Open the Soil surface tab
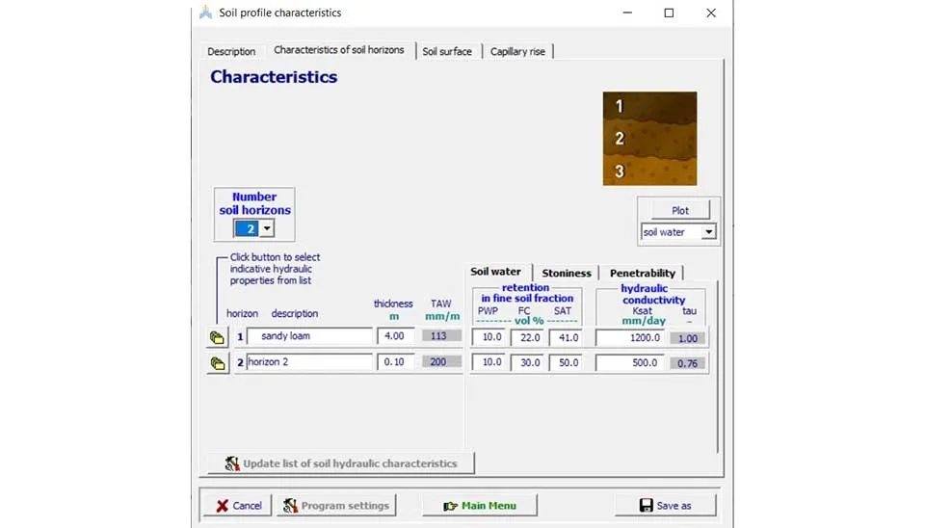Screen dimensions: 925x528 [447, 51]
